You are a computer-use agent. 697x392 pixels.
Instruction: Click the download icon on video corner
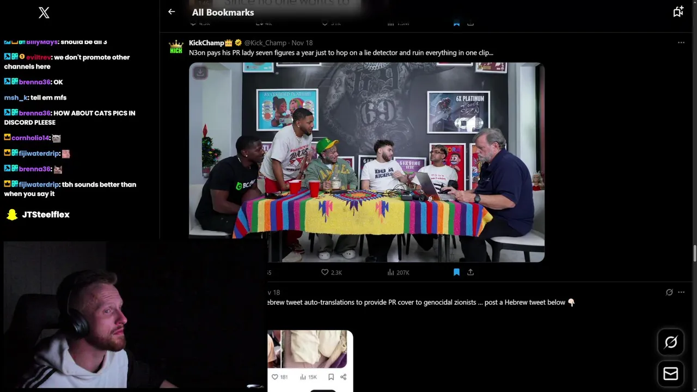tap(200, 72)
